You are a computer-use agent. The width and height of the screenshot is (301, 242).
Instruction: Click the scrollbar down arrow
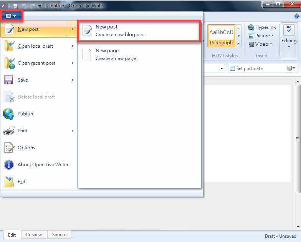click(x=298, y=227)
